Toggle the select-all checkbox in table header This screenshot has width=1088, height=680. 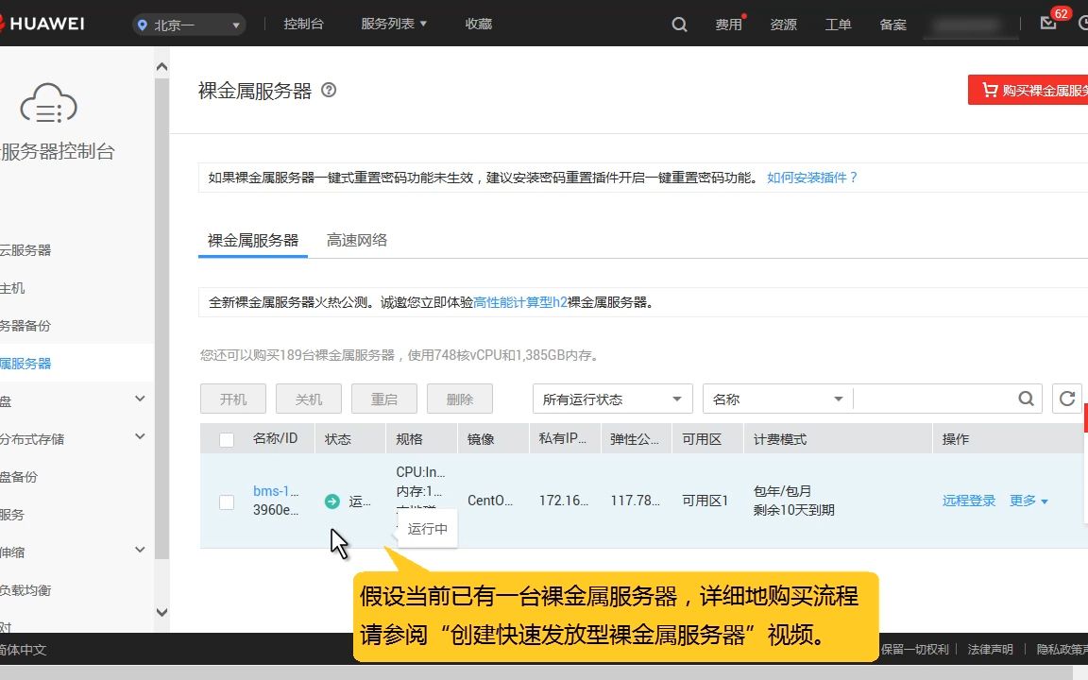tap(227, 440)
